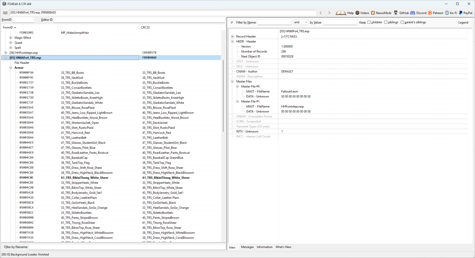Focus the Filter by filename input
The image size is (475, 258).
click(x=127, y=247)
